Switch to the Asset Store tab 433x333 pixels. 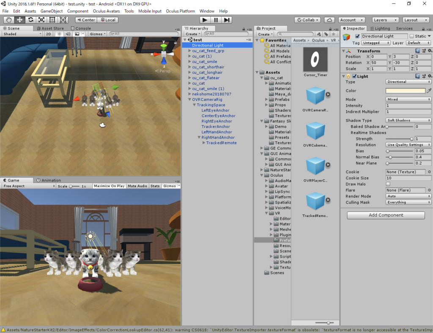(50, 28)
